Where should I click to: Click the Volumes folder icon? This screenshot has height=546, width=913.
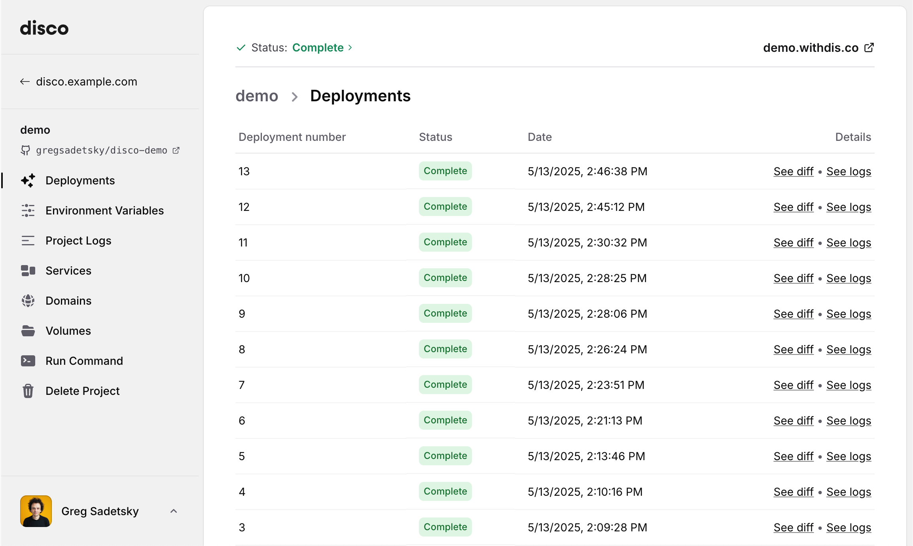28,331
